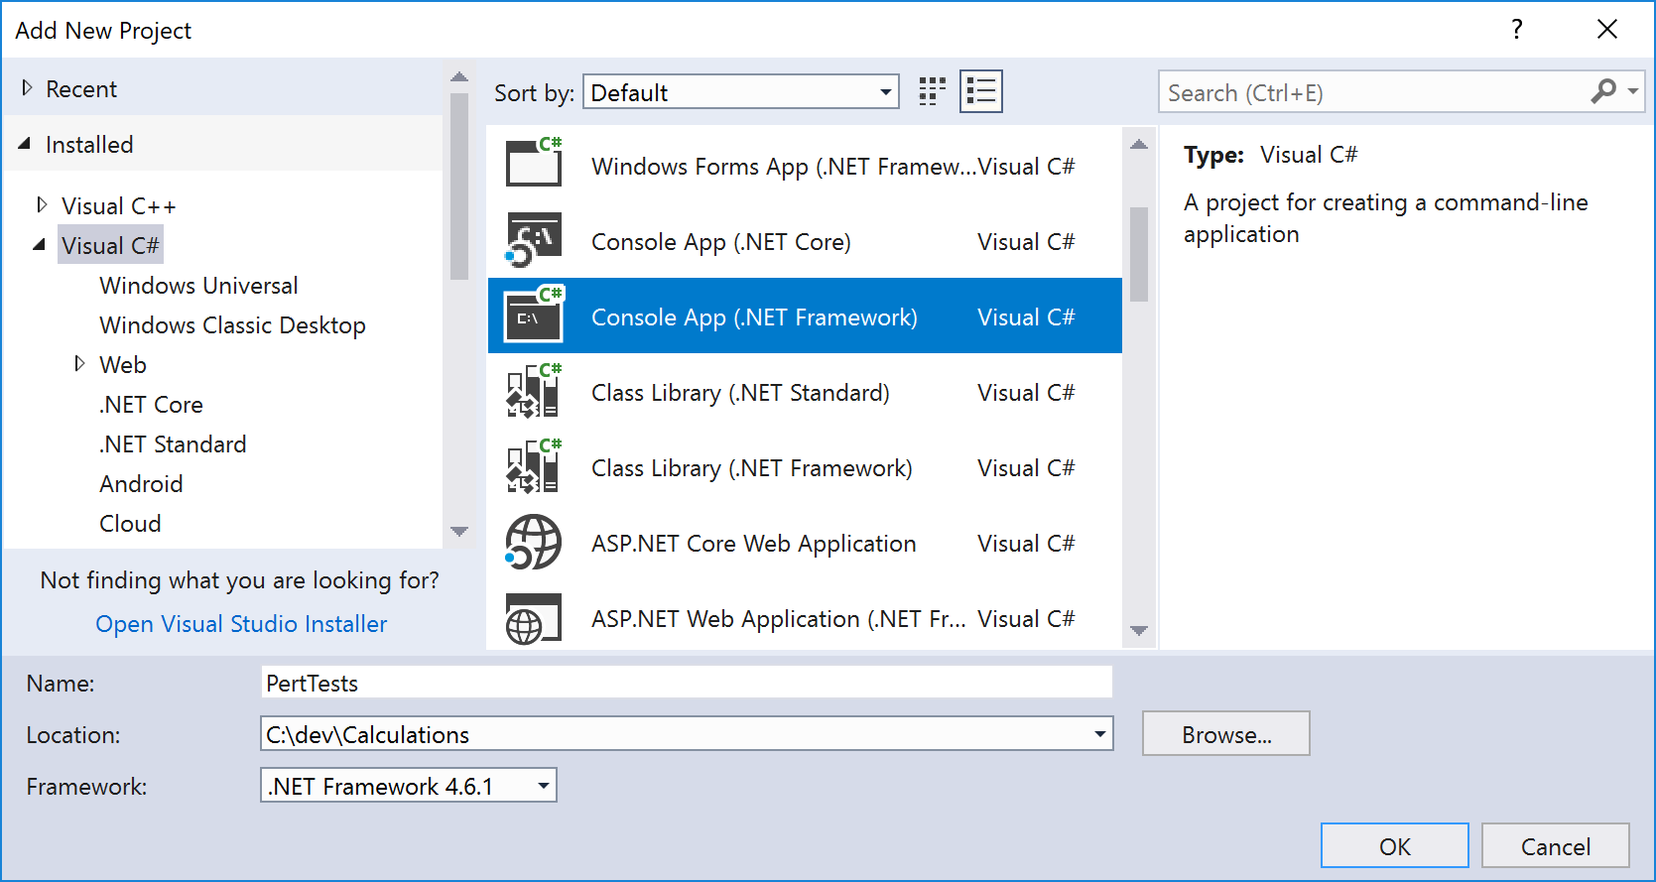Expand the Recent node
The width and height of the screenshot is (1656, 882).
[x=27, y=88]
